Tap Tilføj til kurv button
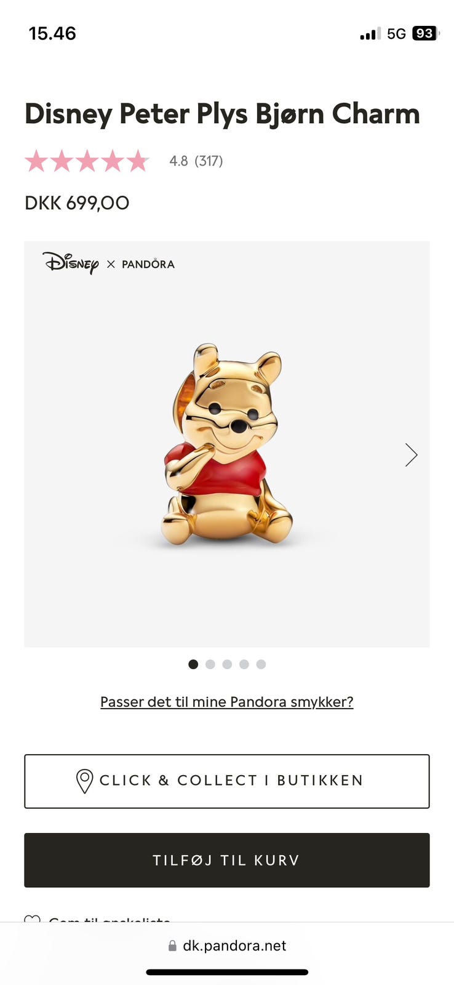454x985 pixels. coord(227,860)
